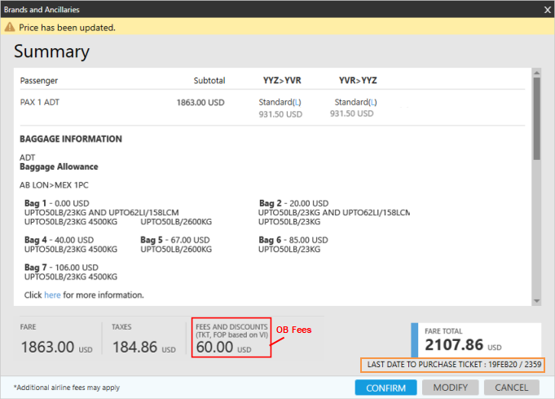Select the YVR>YYZ column header
The image size is (555, 399).
tap(358, 81)
